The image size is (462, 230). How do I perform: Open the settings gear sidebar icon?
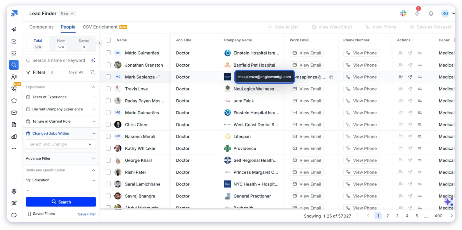pyautogui.click(x=14, y=191)
